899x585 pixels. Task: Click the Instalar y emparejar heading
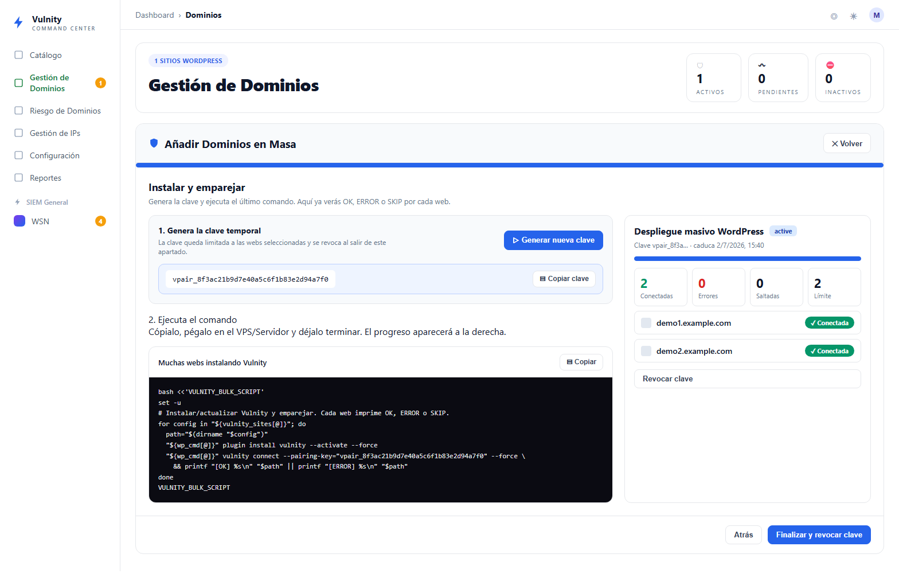197,188
